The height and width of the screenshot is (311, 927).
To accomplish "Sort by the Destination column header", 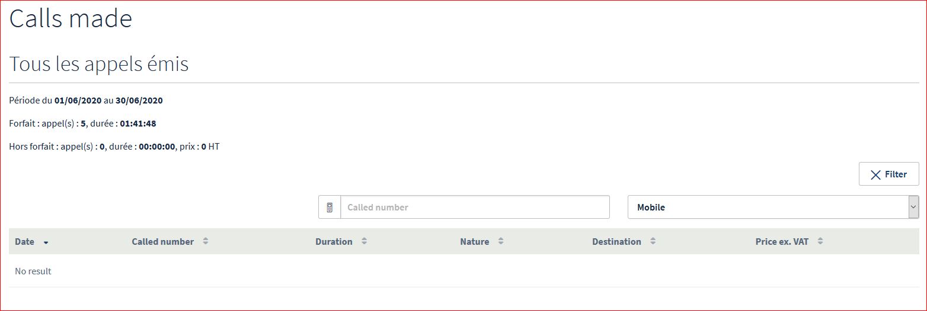I will (616, 242).
